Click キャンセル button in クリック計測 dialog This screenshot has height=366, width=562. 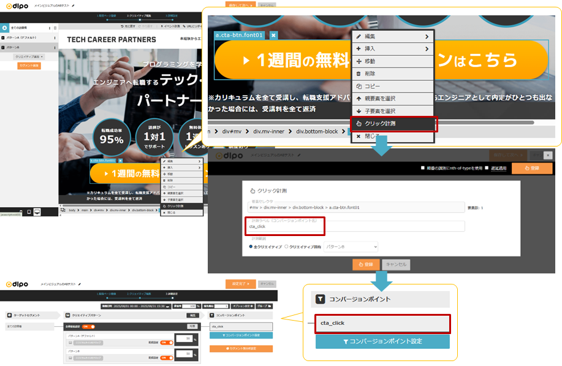(x=396, y=265)
